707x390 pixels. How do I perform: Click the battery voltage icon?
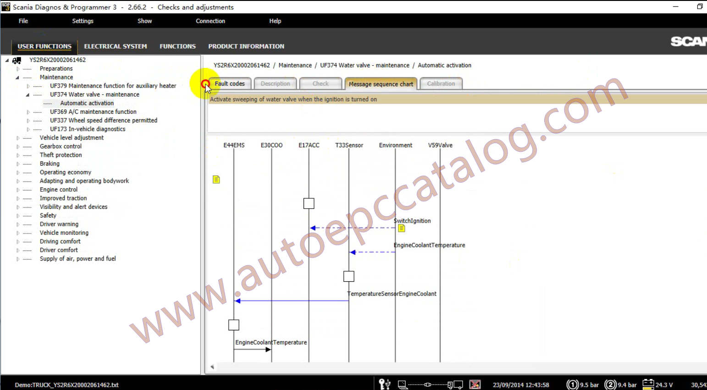point(648,384)
